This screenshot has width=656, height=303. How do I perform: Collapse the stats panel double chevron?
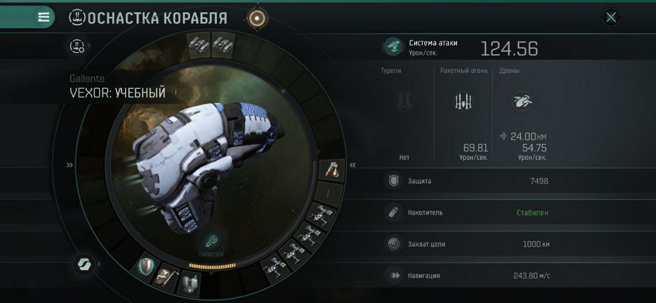[353, 165]
